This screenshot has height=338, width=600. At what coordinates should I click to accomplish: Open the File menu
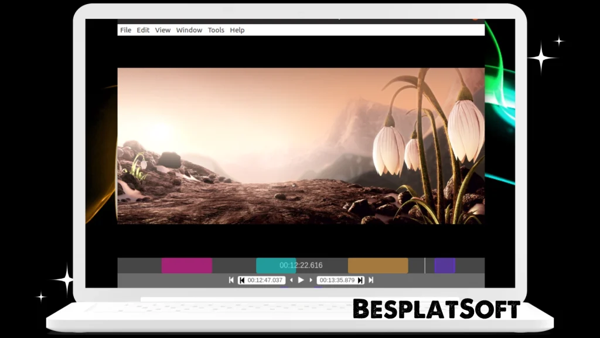[125, 30]
